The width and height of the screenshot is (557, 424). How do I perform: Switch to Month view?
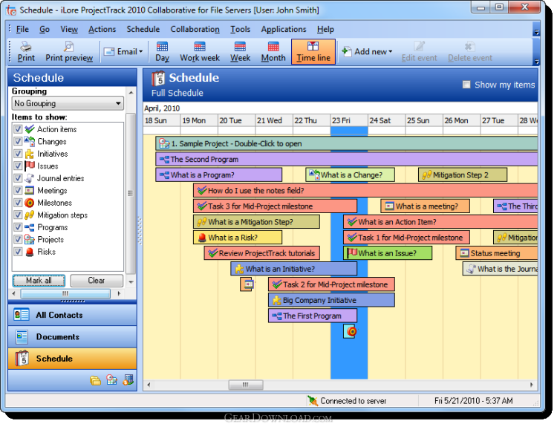273,52
